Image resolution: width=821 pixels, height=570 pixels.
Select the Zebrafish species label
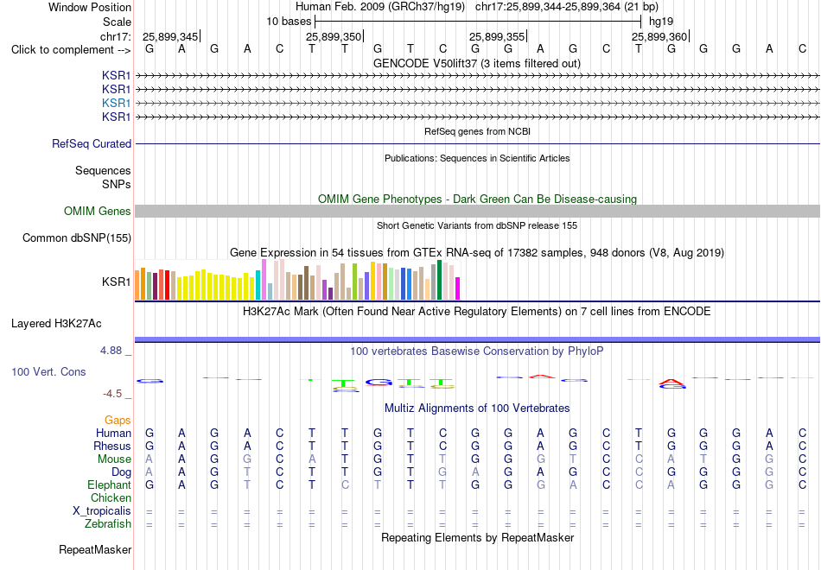click(x=108, y=523)
